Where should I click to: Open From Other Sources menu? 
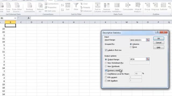tap(17, 7)
